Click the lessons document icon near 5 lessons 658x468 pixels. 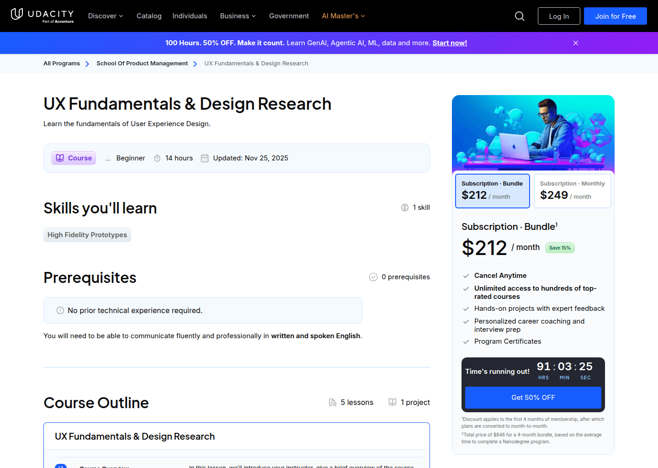[333, 402]
